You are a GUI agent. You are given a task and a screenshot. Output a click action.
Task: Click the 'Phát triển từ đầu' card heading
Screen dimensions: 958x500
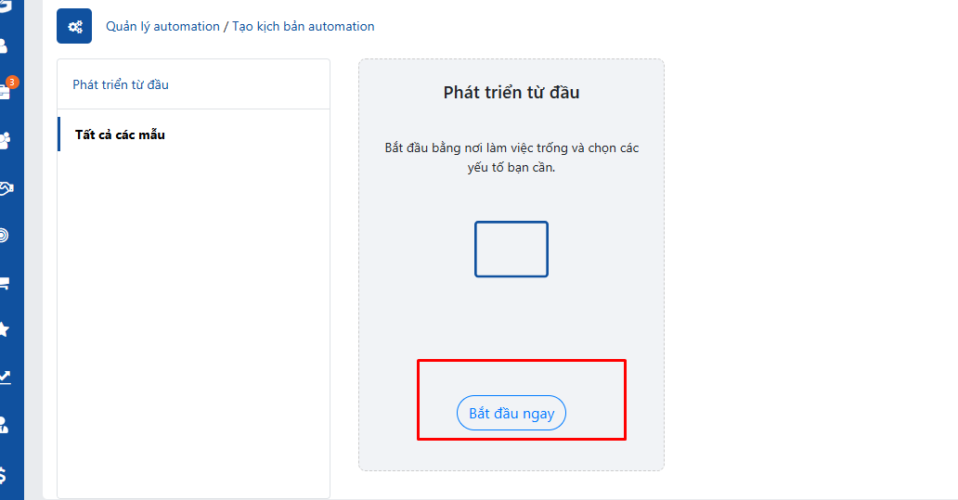511,92
